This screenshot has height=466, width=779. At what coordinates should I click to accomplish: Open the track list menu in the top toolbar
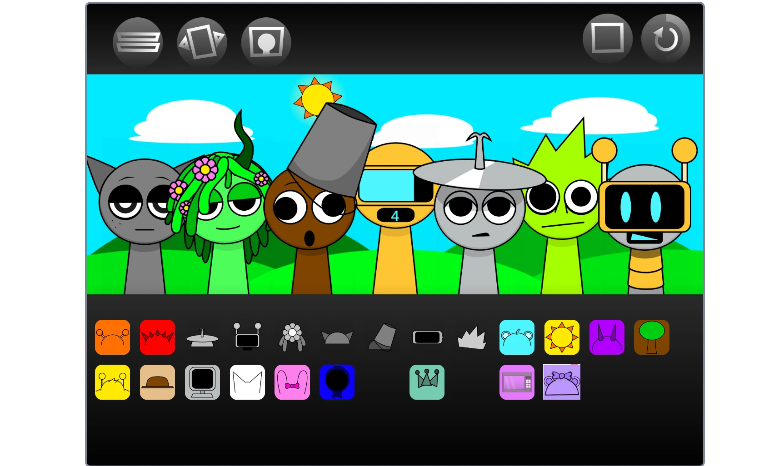click(x=137, y=41)
